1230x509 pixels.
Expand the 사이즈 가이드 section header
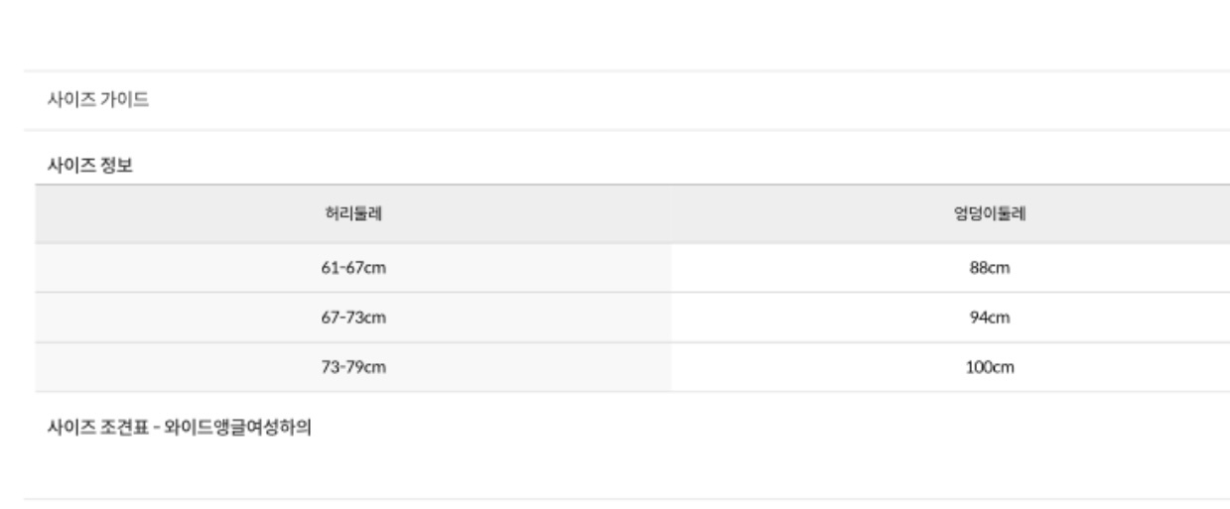pos(98,100)
